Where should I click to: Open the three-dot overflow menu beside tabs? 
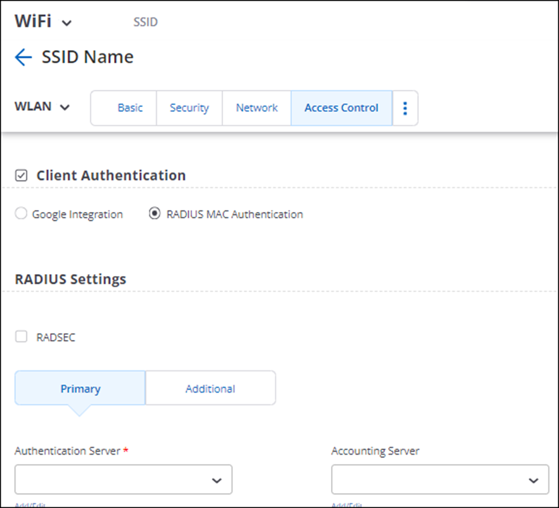405,107
